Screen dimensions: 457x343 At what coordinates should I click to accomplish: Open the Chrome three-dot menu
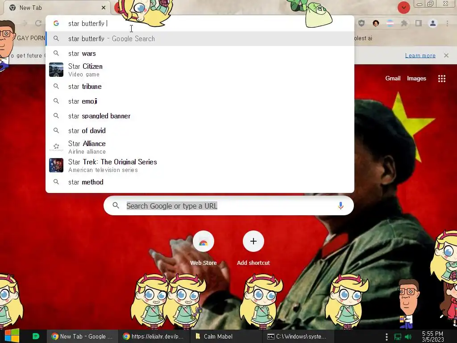[447, 23]
